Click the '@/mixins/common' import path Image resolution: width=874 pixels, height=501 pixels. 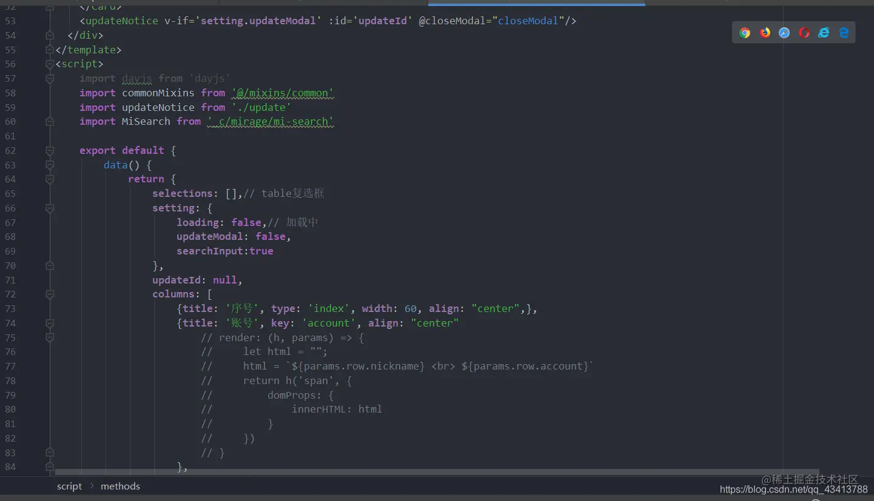283,93
